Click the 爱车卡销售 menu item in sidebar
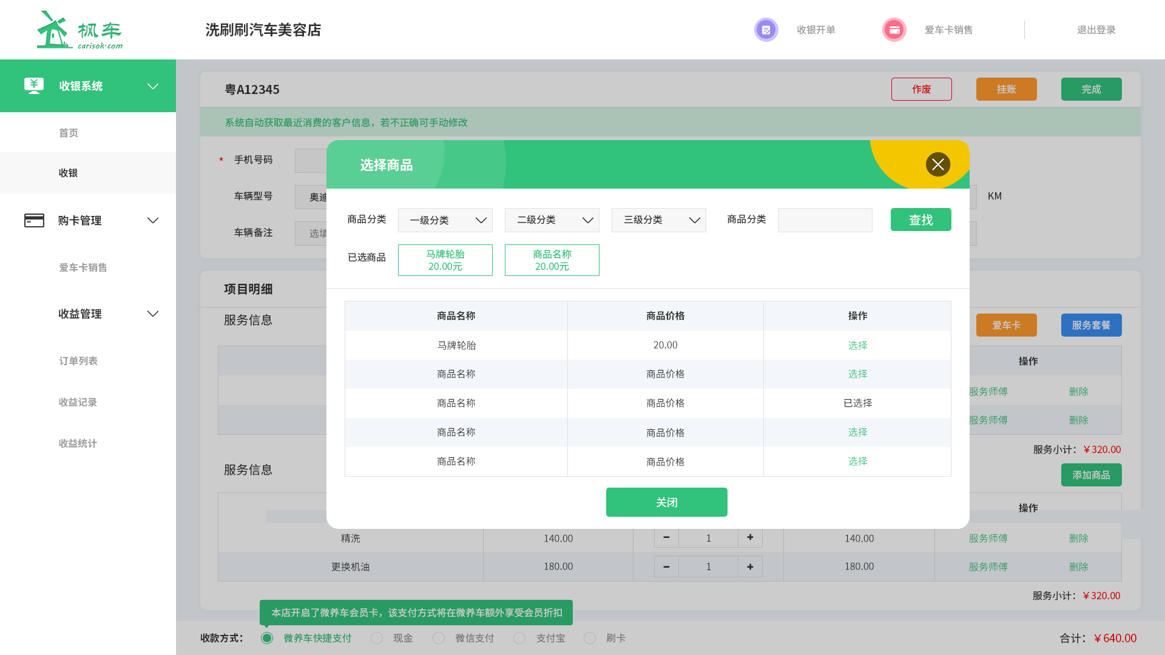The width and height of the screenshot is (1165, 655). coord(83,267)
